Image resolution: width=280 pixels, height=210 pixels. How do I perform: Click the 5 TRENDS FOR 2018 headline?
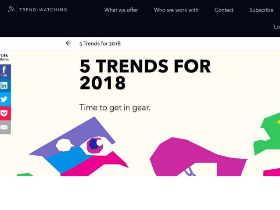tap(145, 74)
